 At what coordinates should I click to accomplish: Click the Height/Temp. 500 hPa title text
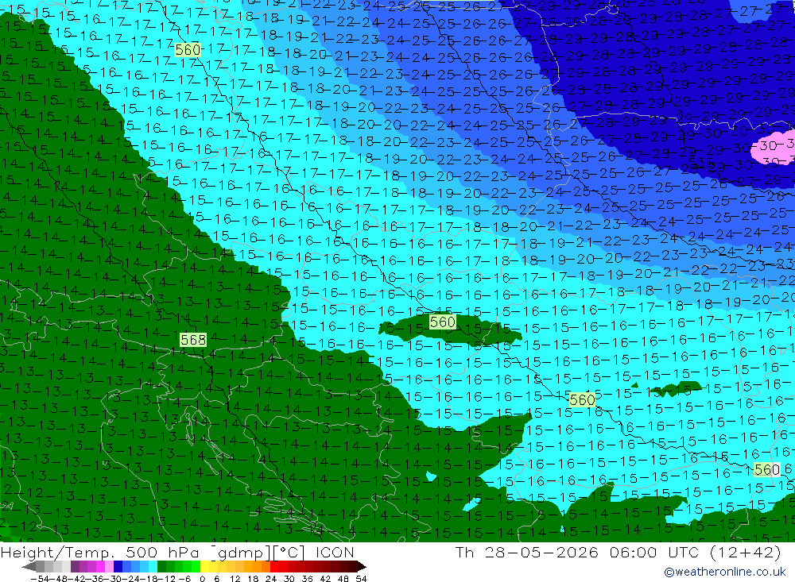tap(102, 552)
